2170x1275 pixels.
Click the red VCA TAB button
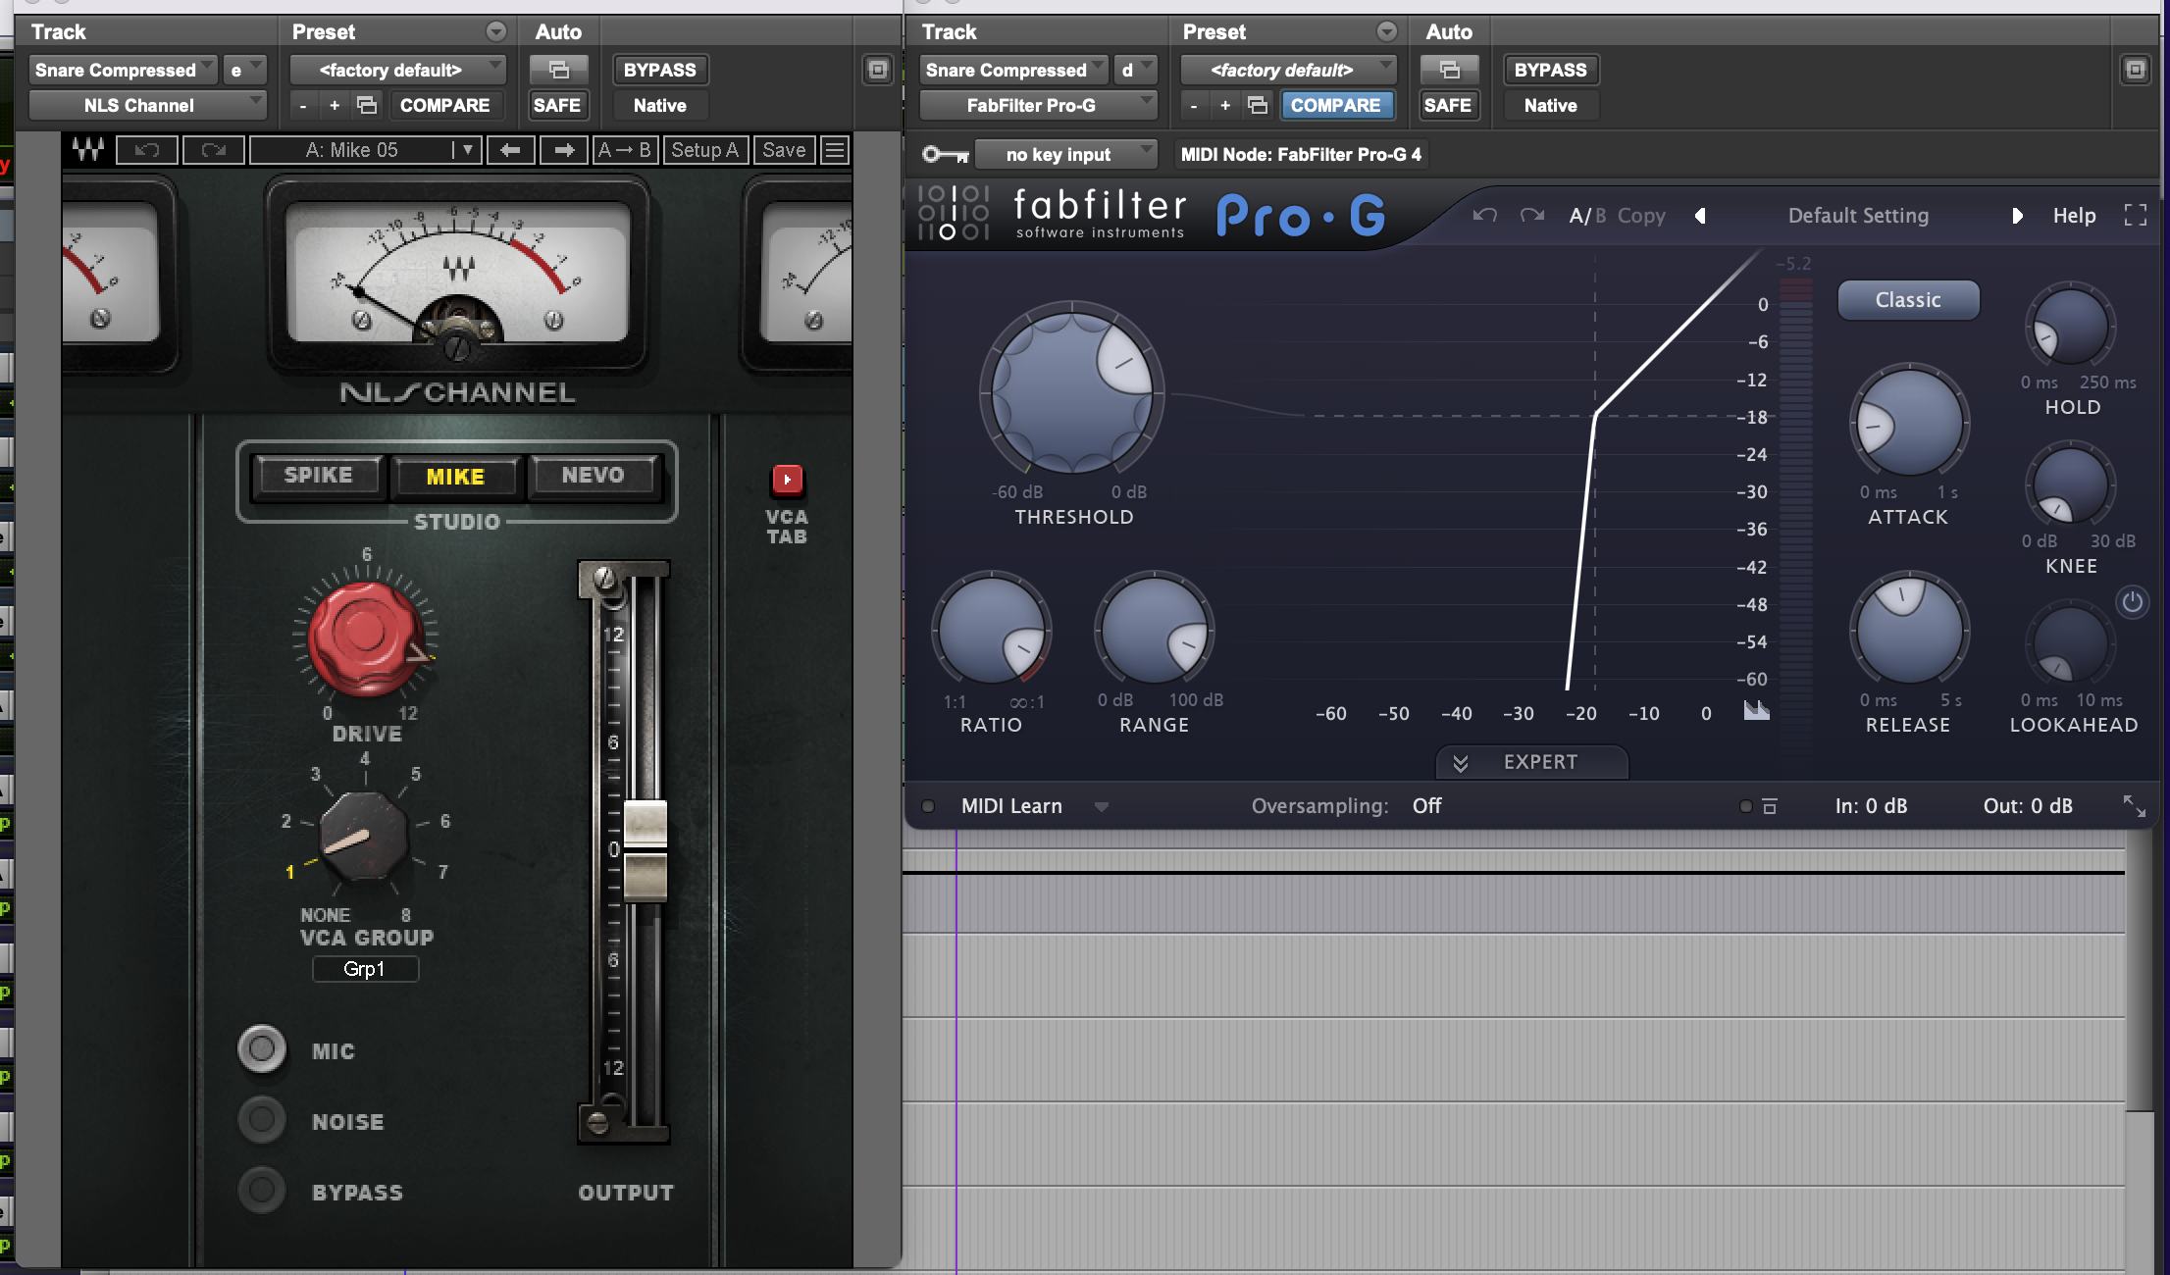pyautogui.click(x=787, y=480)
